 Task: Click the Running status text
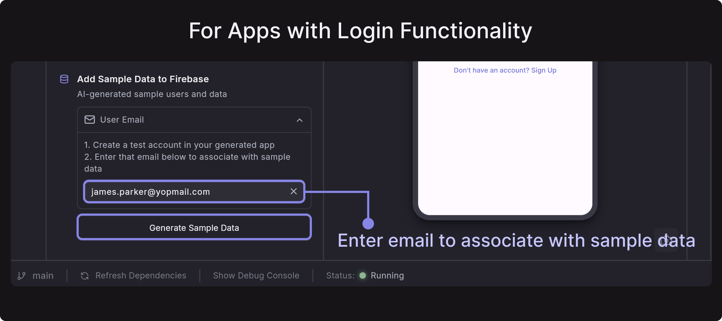pyautogui.click(x=387, y=276)
